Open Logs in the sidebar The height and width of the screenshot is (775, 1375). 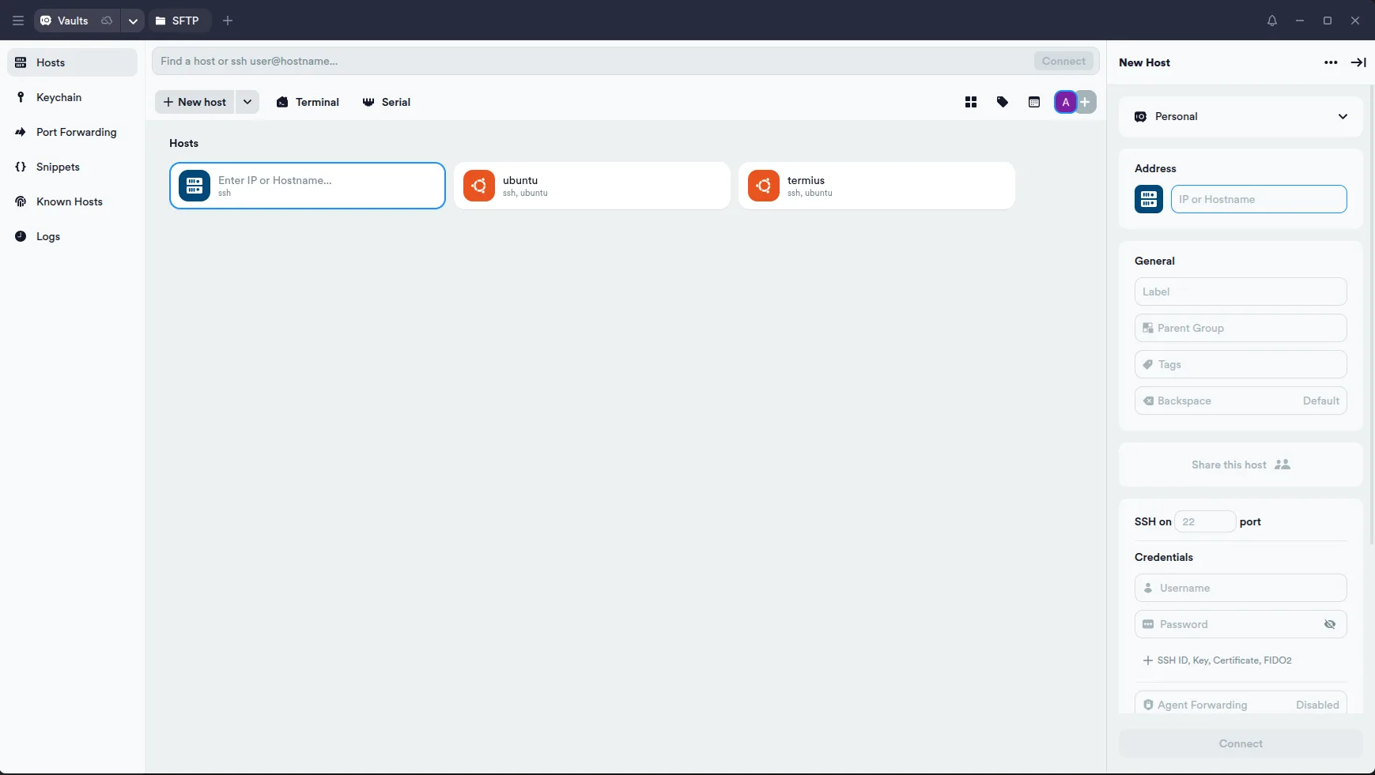coord(73,236)
